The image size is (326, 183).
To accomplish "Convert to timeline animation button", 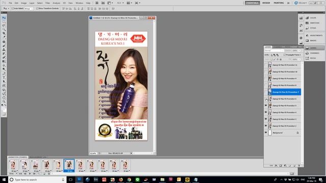I will click(x=292, y=173).
